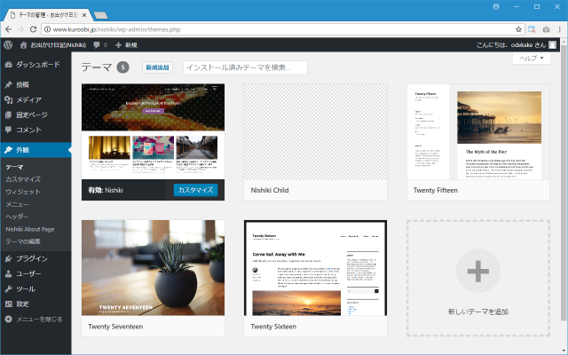Viewport: 568px width, 355px height.
Task: Open メニュー submenu item
Action: click(x=17, y=204)
